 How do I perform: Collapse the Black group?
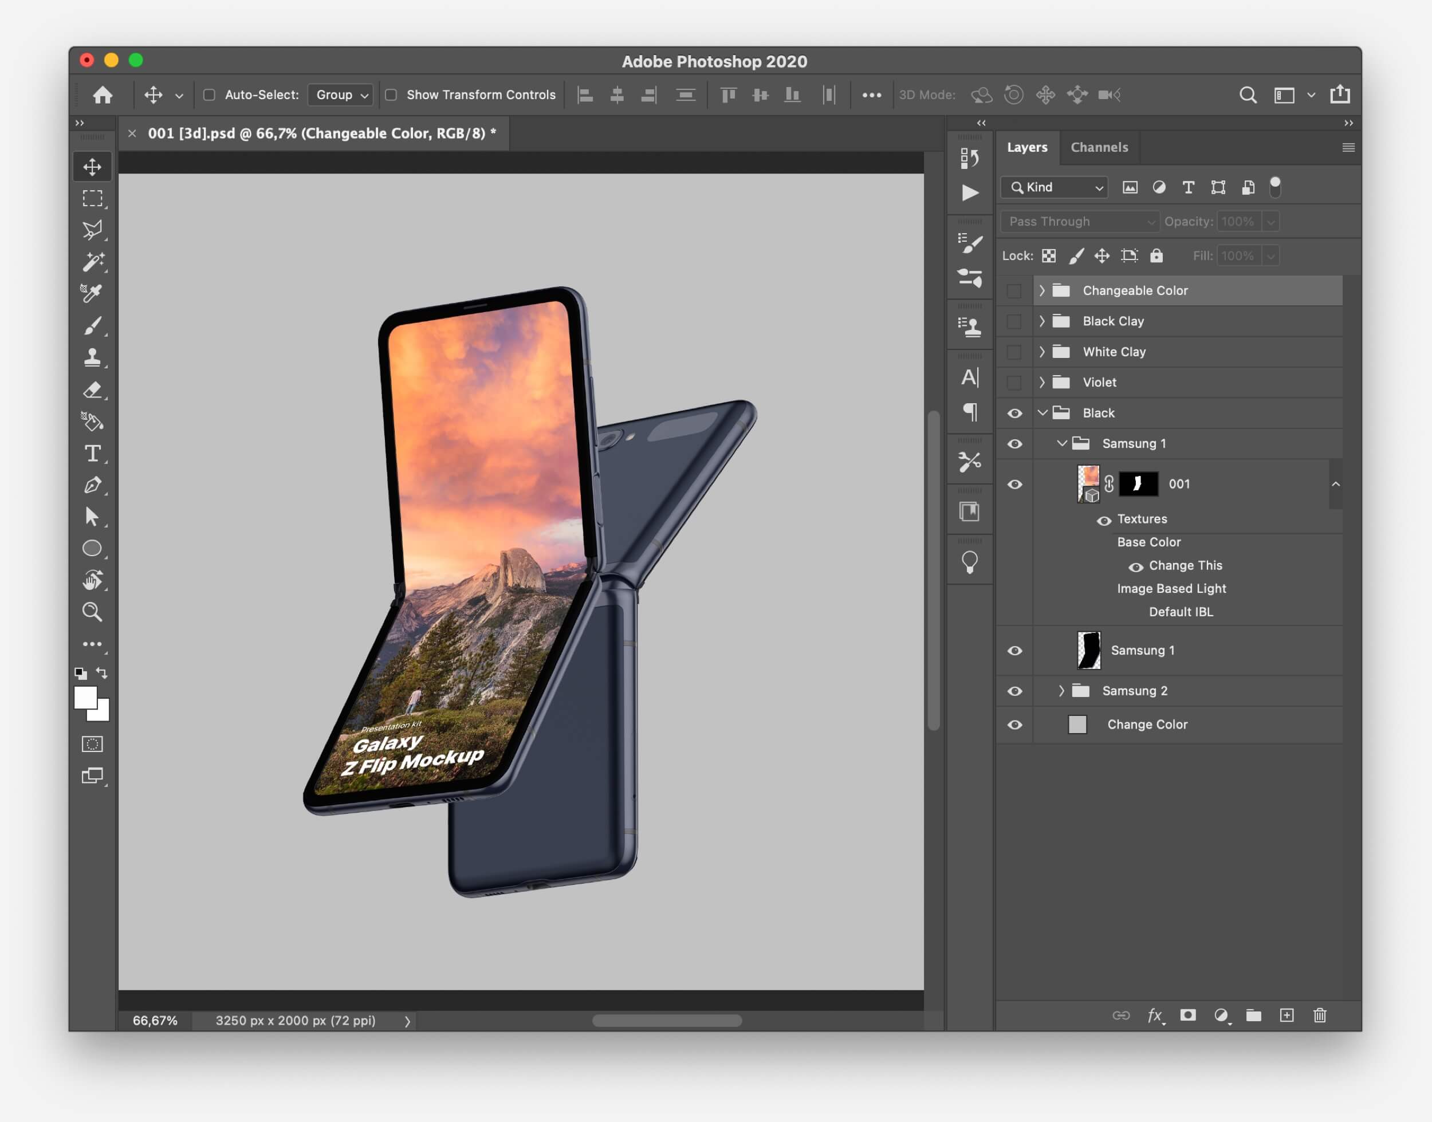(x=1042, y=412)
